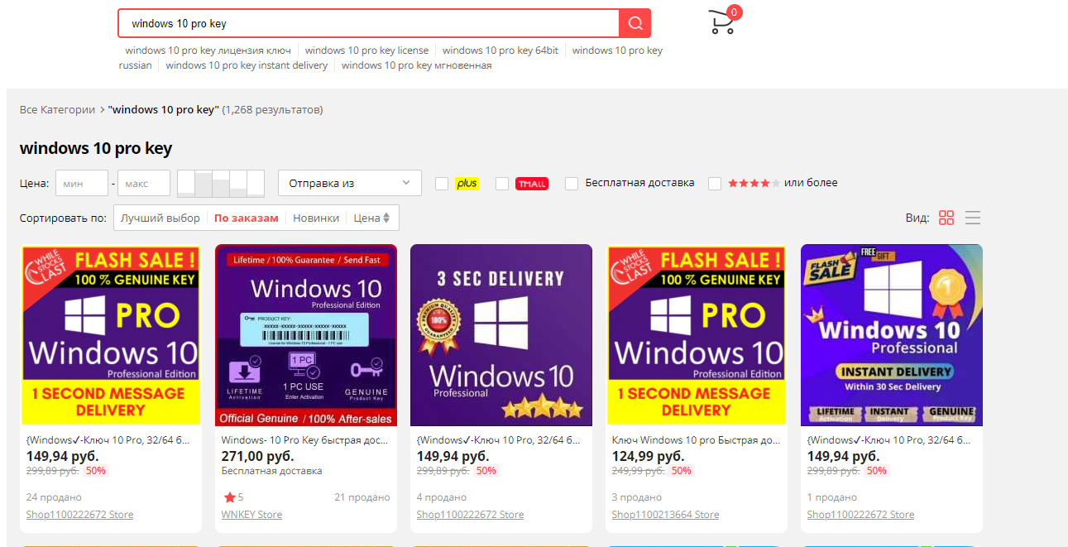
Task: Open Shop1100222672 Store link under 1 продано
Action: 860,515
